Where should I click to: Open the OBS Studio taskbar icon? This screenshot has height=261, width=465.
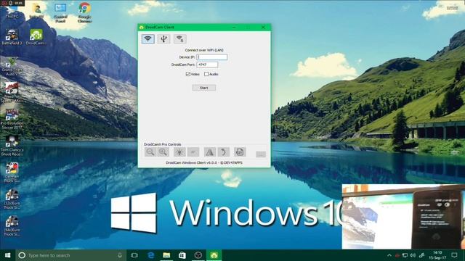point(198,255)
